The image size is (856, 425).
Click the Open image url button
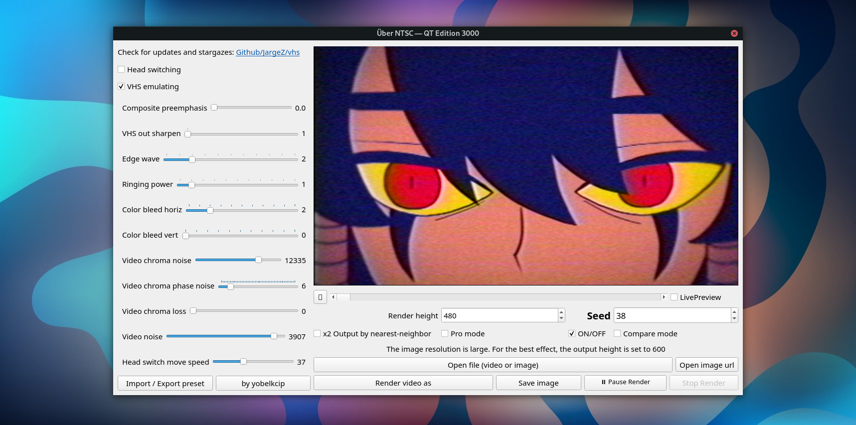[x=707, y=365]
